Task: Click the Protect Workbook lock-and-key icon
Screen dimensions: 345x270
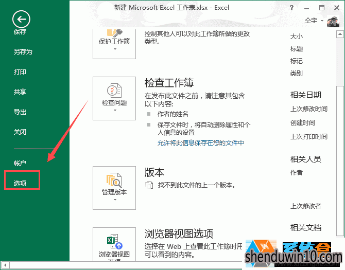Action: tap(115, 33)
